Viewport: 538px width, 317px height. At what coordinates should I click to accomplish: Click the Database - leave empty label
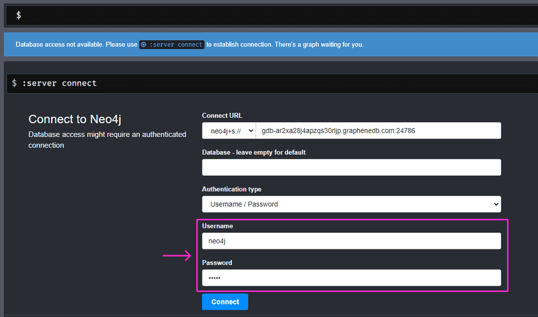(x=253, y=152)
